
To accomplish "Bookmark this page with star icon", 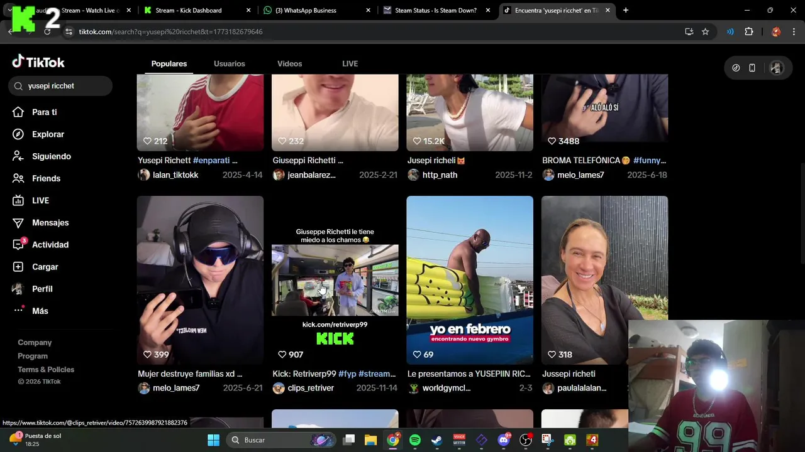I will pyautogui.click(x=706, y=31).
